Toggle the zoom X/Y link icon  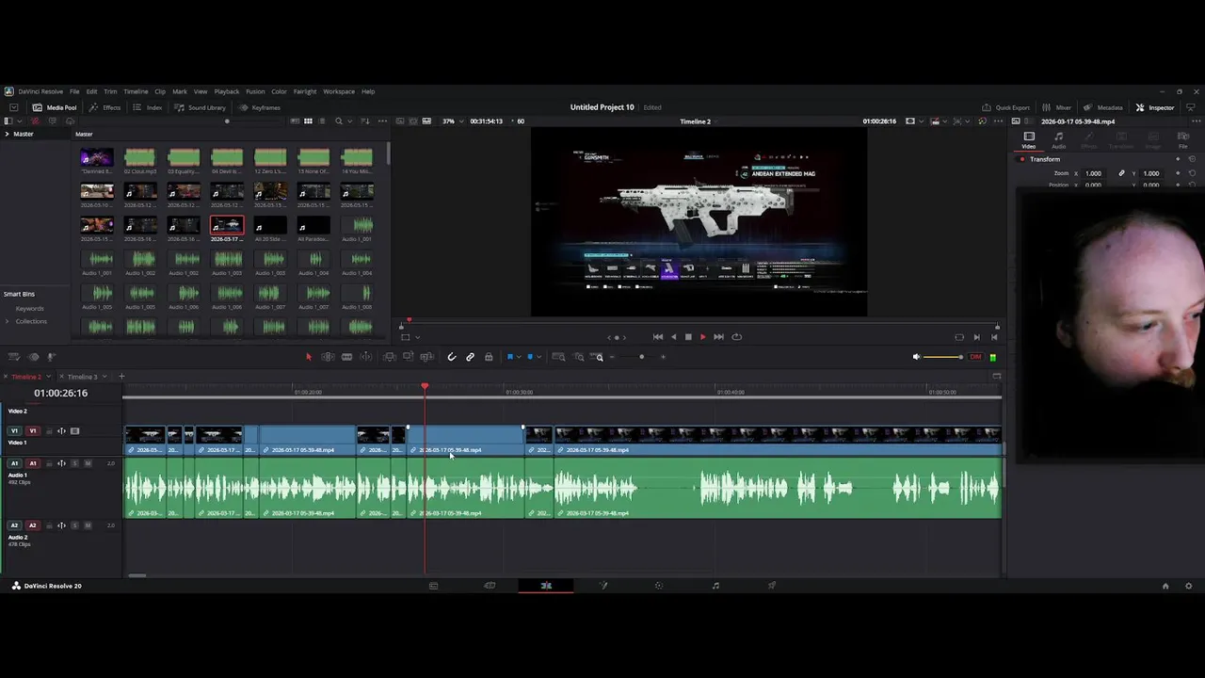(1121, 173)
